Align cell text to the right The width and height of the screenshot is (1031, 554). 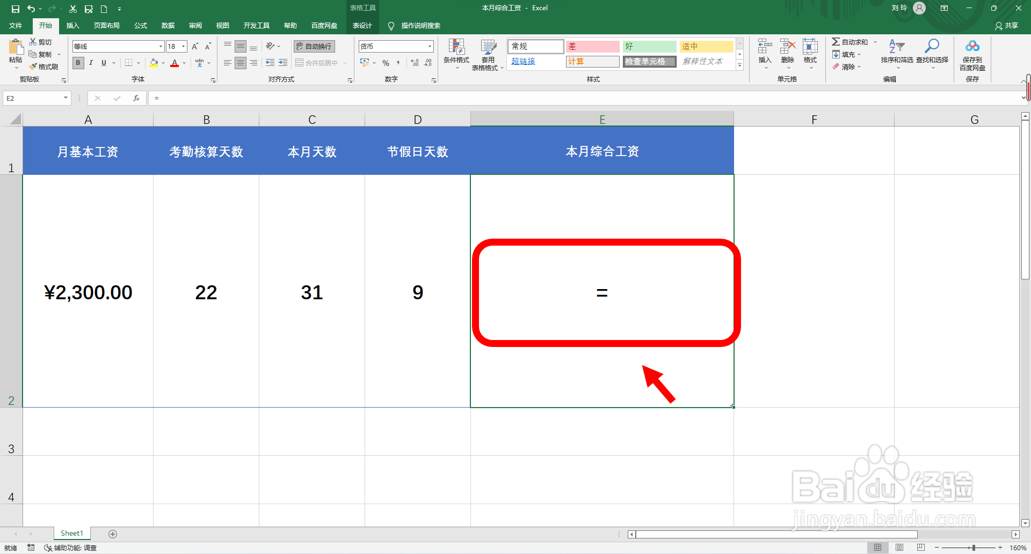click(x=253, y=63)
